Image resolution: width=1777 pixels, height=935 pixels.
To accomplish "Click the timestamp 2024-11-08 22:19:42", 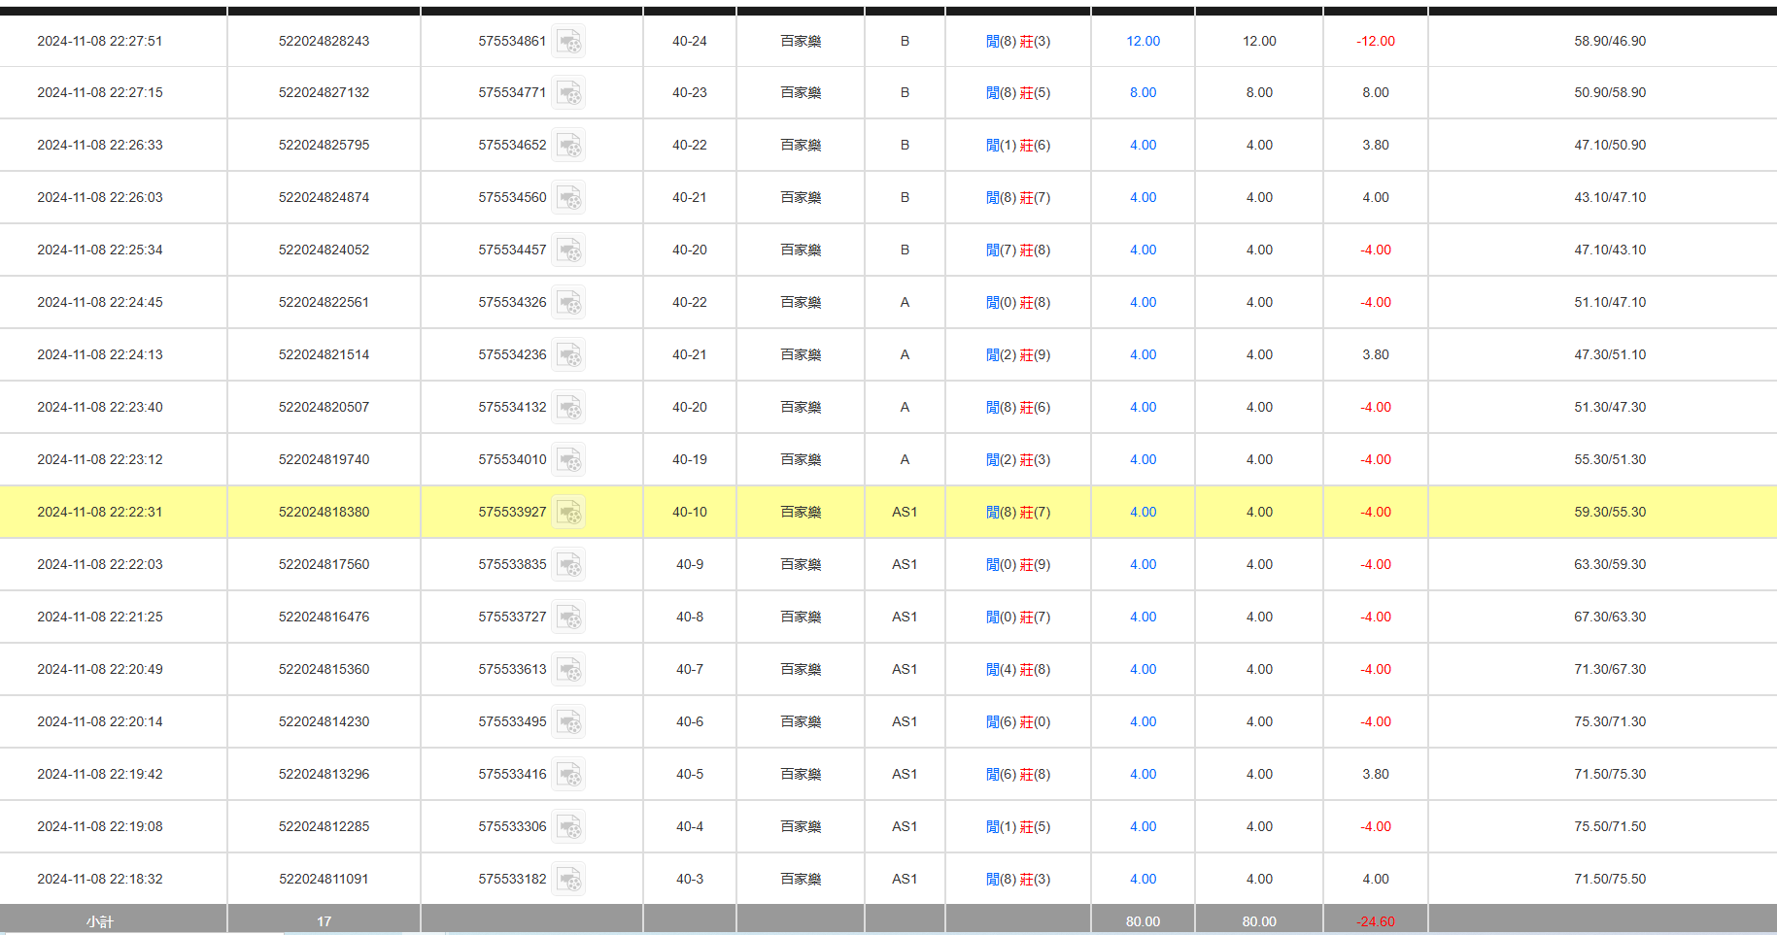I will tap(100, 775).
